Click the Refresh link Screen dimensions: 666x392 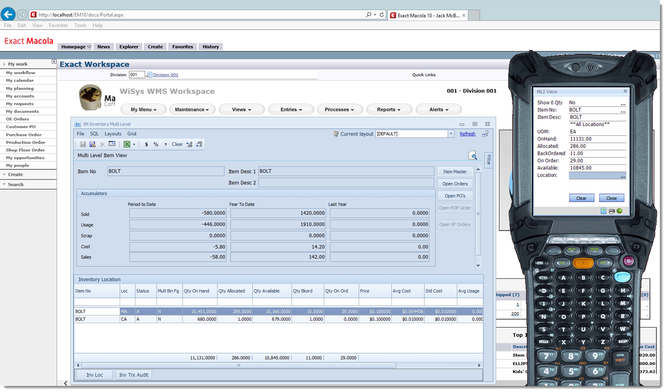coord(467,134)
